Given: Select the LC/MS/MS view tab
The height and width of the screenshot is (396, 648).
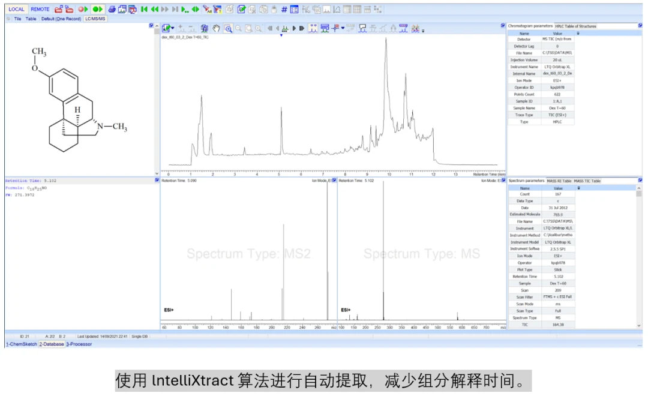Looking at the screenshot, I should point(95,19).
